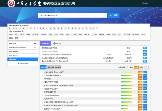
Task: Click the magnifier search button
Action: 113,15
